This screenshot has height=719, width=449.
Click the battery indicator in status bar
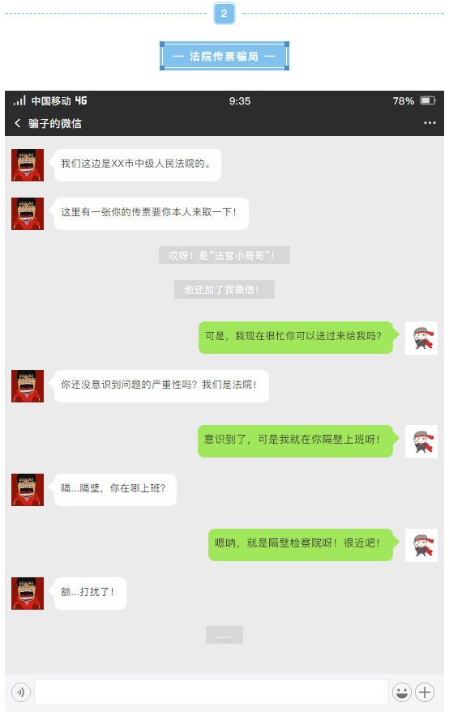coord(428,100)
